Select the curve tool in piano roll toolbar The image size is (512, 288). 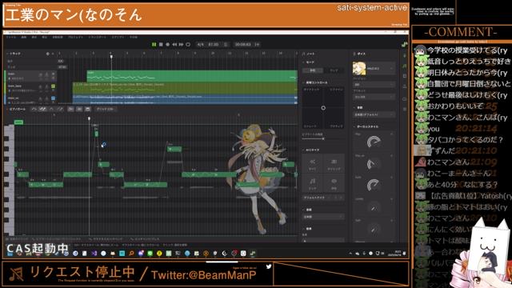(51, 109)
